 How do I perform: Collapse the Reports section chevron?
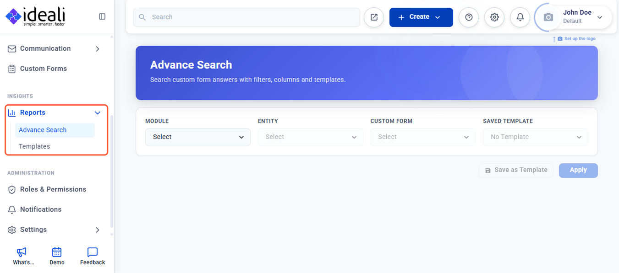click(98, 112)
